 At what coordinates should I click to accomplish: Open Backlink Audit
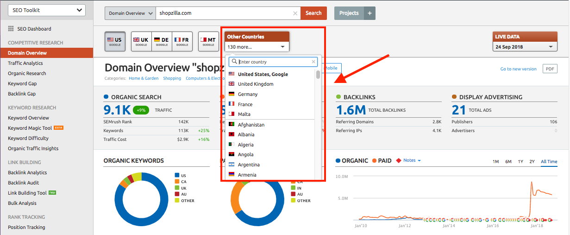pyautogui.click(x=24, y=183)
